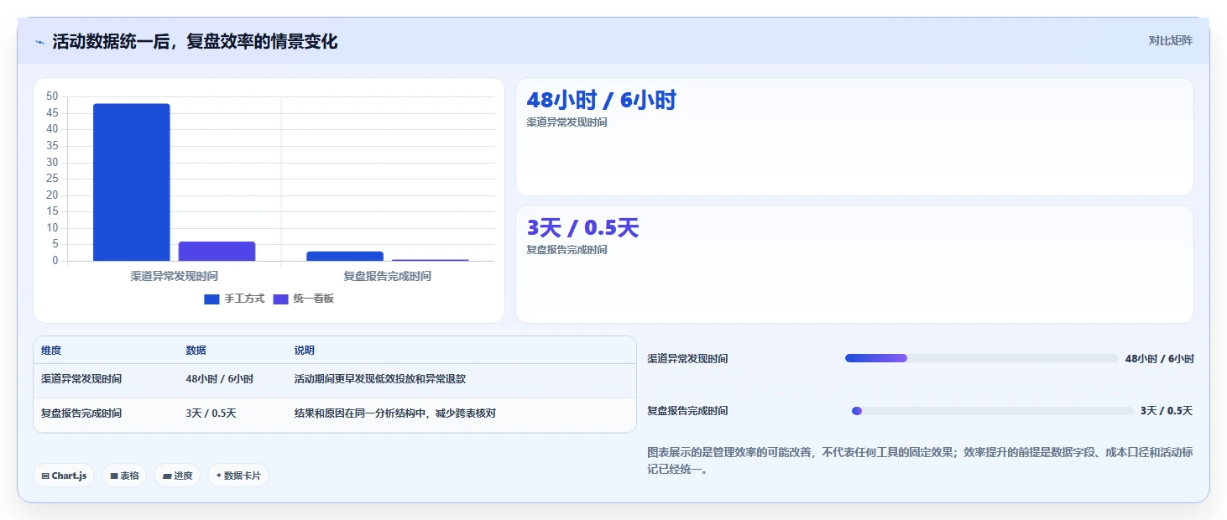This screenshot has height=520, width=1227.
Task: Click the 统一看板 bar for 渠道异常发现时间
Action: click(x=217, y=251)
